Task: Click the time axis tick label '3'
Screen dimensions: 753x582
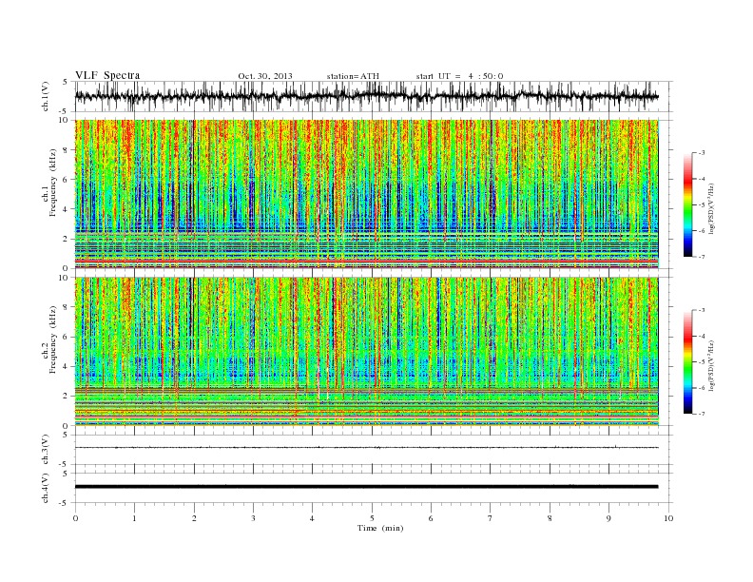Action: [x=253, y=518]
